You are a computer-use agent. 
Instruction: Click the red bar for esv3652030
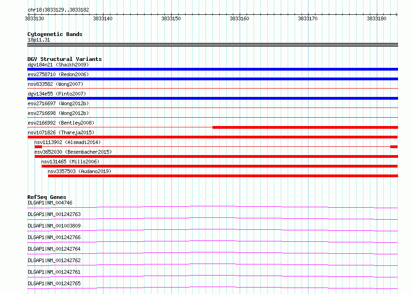216,156
